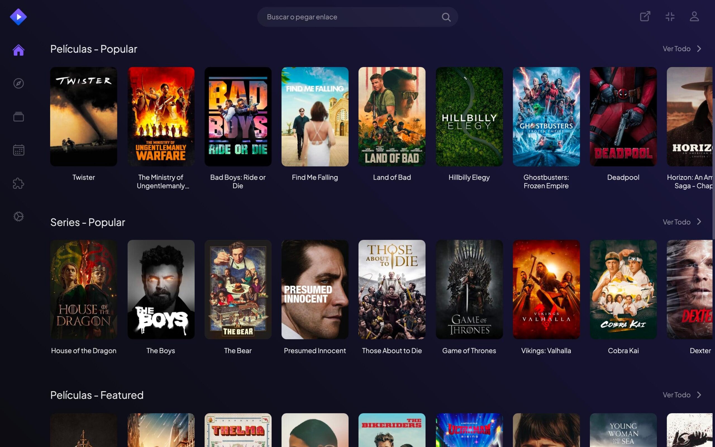Select the Home icon in the sidebar

coord(18,50)
